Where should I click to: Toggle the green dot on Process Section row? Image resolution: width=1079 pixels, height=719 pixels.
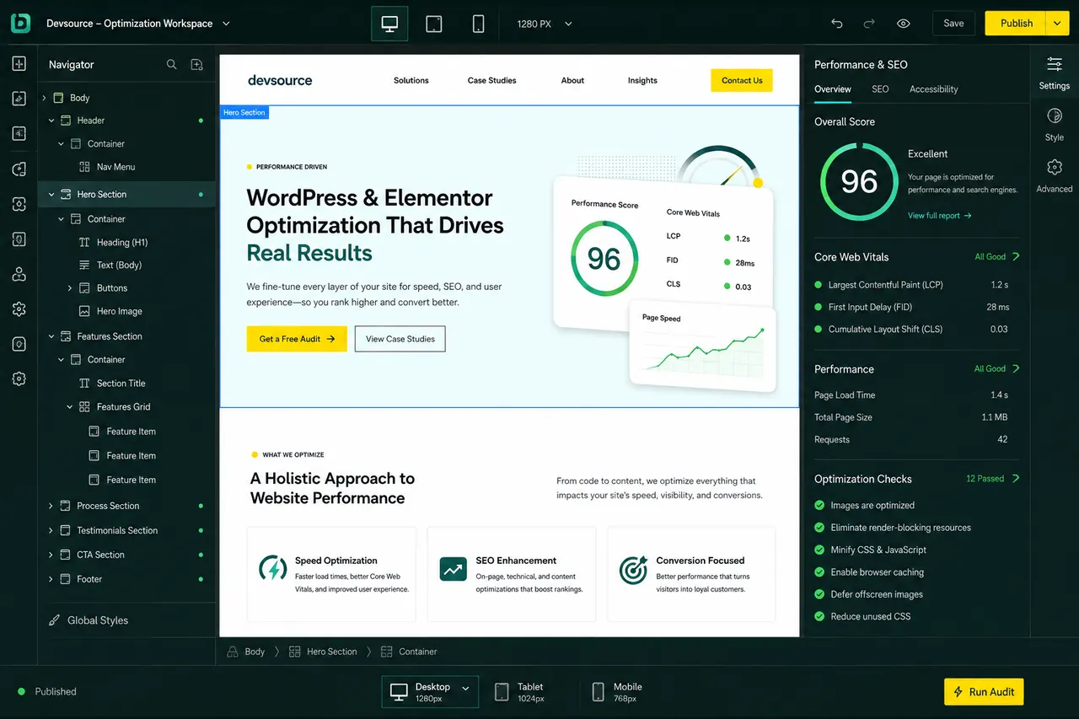click(x=201, y=506)
